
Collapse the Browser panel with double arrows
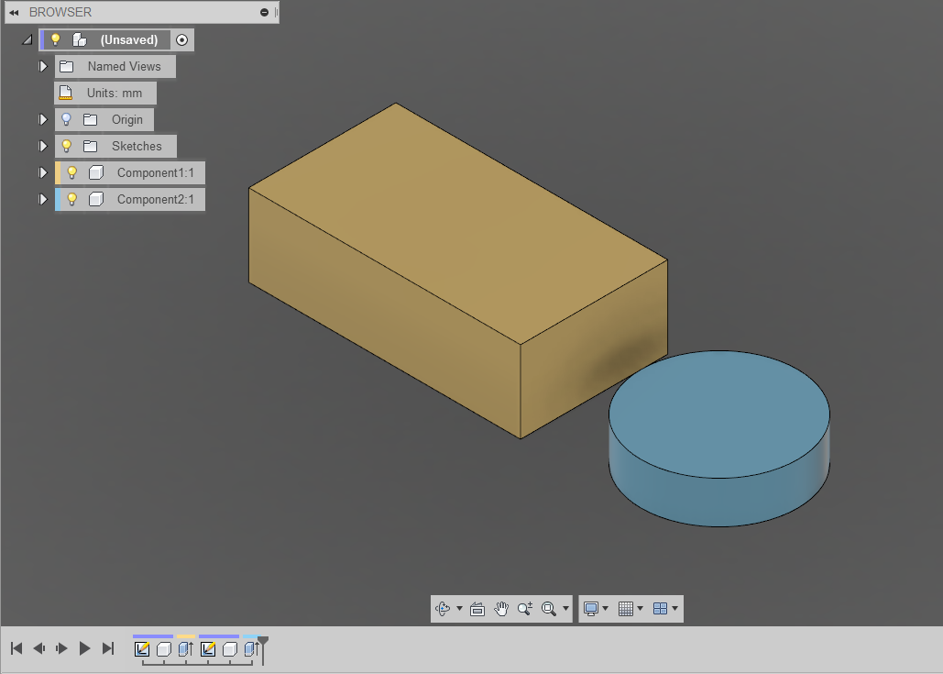coord(12,12)
